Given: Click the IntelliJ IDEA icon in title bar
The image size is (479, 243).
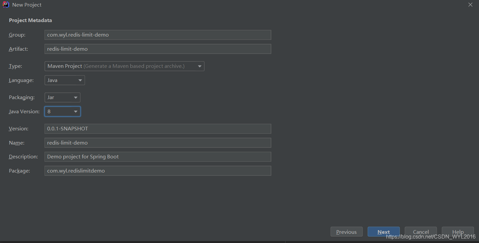Looking at the screenshot, I should tap(6, 5).
